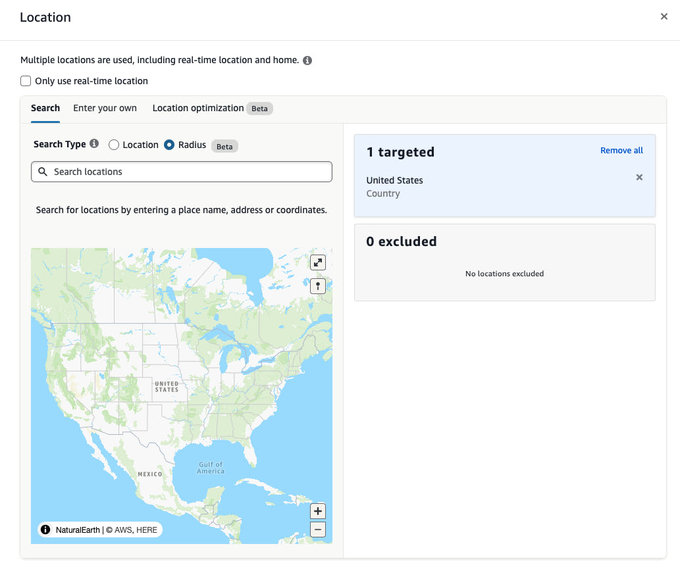Image resolution: width=680 pixels, height=569 pixels.
Task: Close the Location dialog
Action: [x=664, y=16]
